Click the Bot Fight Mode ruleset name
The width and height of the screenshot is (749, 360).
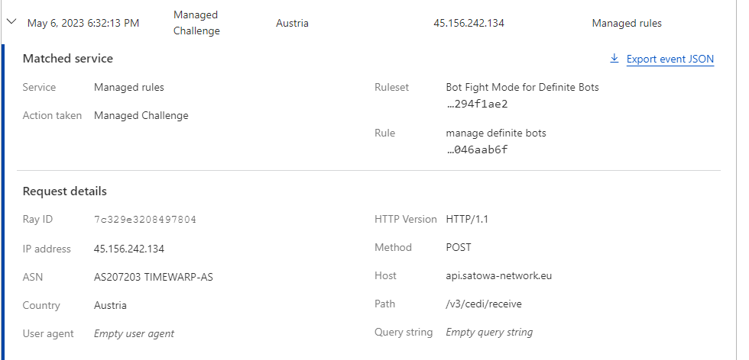click(522, 87)
